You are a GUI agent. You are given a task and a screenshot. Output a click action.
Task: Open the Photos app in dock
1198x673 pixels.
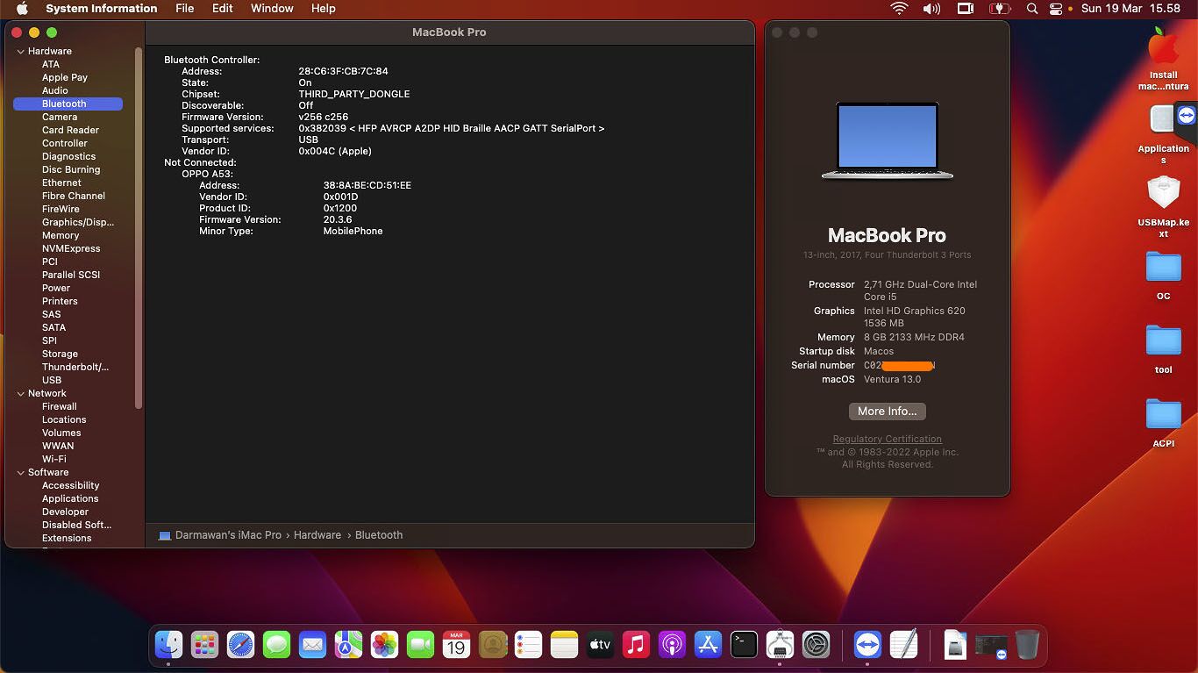point(384,645)
